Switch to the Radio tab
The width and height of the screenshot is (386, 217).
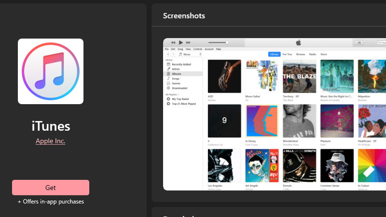coord(313,54)
